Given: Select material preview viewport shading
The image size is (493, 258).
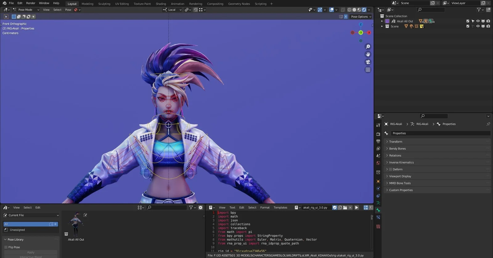Looking at the screenshot, I should pos(359,10).
